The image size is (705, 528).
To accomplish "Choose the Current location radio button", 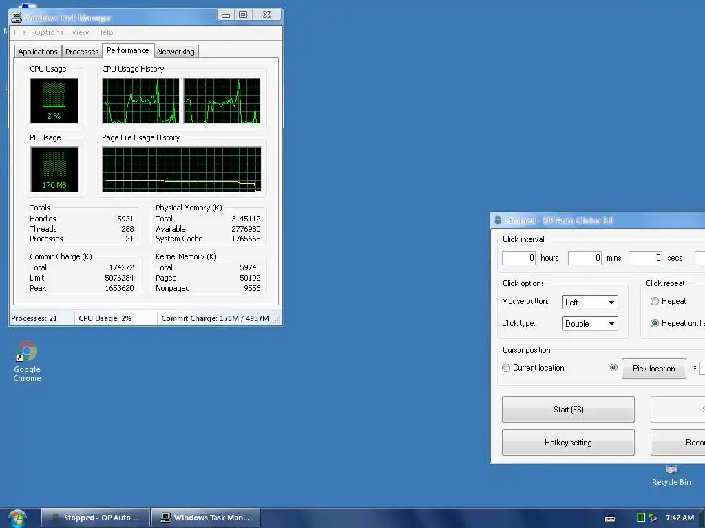I will click(506, 368).
